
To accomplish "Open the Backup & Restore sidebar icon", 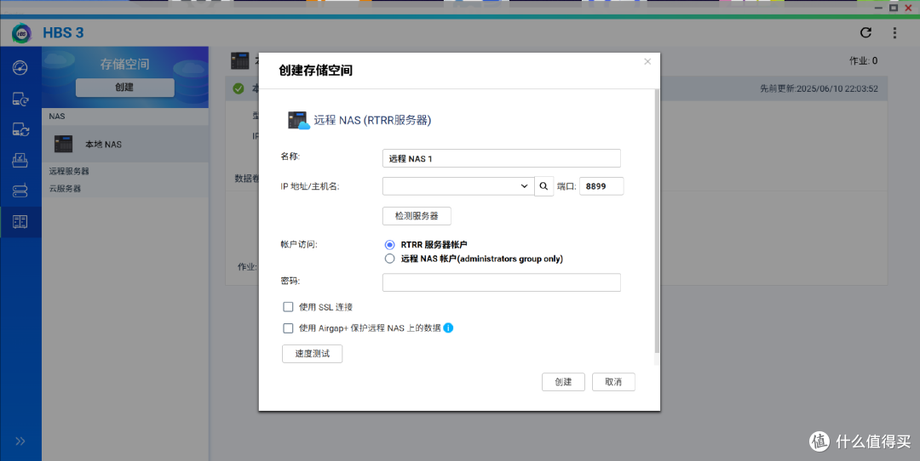I will click(20, 99).
